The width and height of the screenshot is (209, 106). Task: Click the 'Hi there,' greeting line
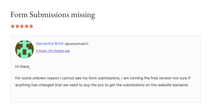[x=23, y=67]
